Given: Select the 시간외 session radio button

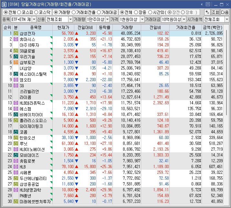Looking at the screenshot, I should tap(150, 12).
